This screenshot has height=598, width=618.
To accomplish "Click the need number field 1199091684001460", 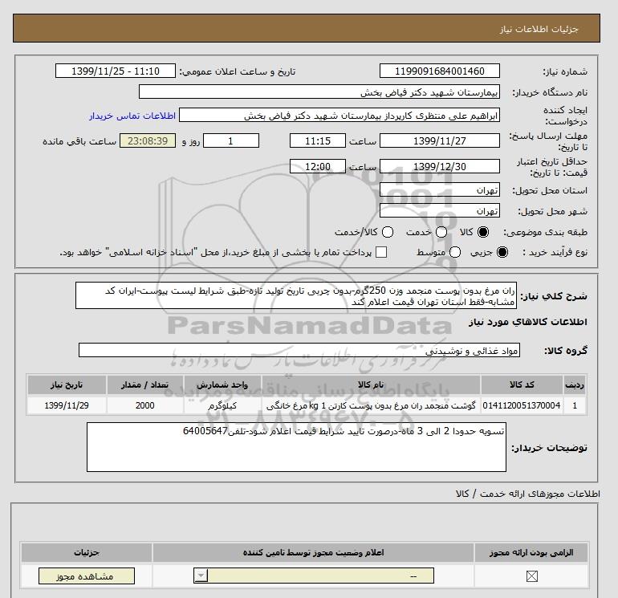I will click(440, 71).
